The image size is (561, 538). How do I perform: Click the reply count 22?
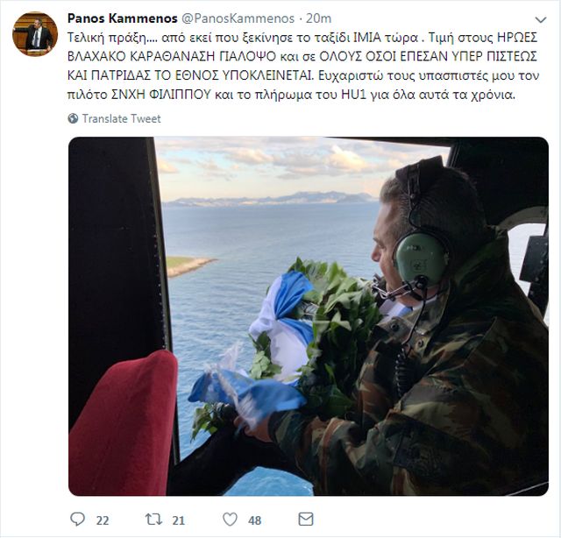coord(103,520)
